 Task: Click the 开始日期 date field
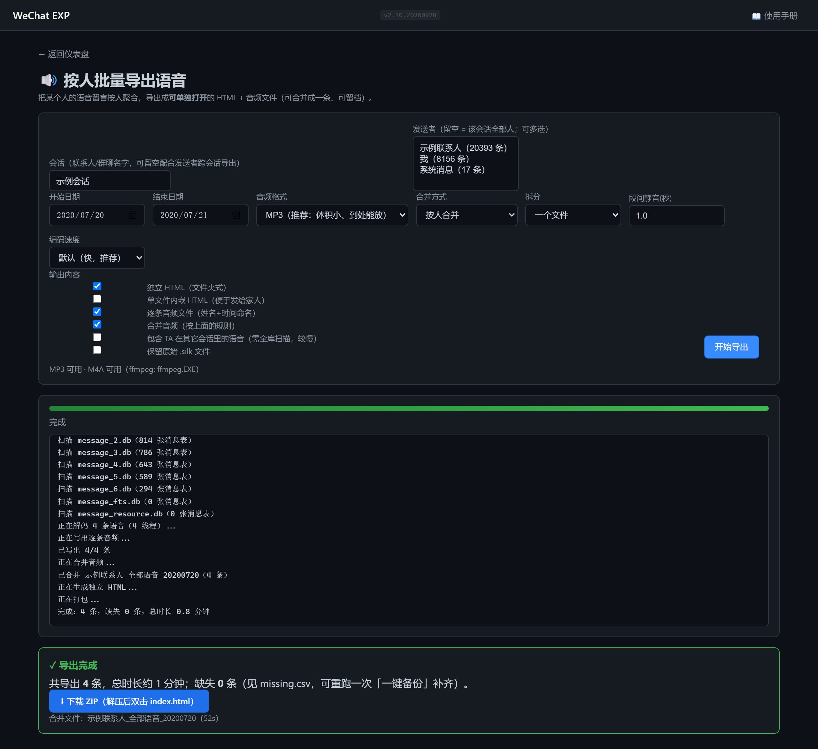tap(97, 215)
